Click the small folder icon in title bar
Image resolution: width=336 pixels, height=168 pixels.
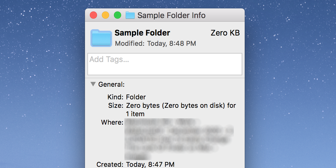(x=130, y=15)
